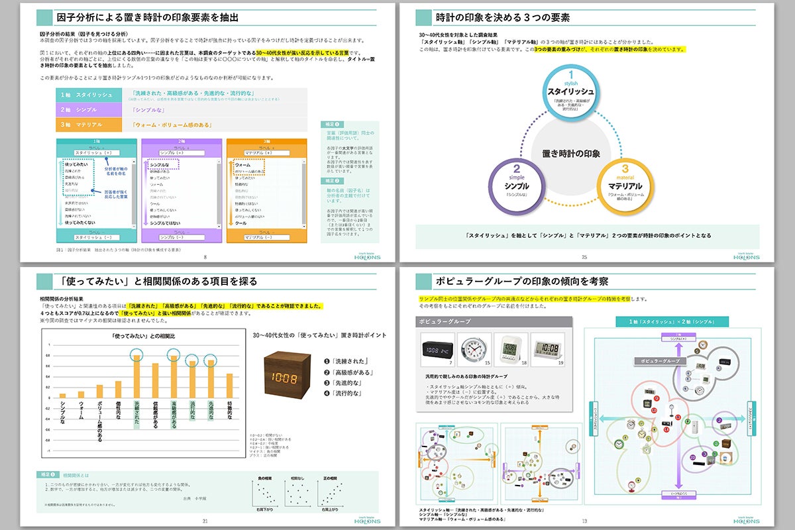Click the title ポピュラーグループの印象の傾向を考察
The height and width of the screenshot is (530, 795).
click(522, 282)
